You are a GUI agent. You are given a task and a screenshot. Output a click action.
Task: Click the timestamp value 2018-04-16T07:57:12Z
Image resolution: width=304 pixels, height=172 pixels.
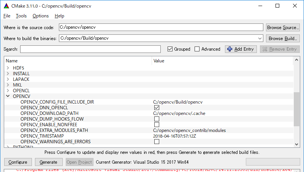tap(174, 136)
